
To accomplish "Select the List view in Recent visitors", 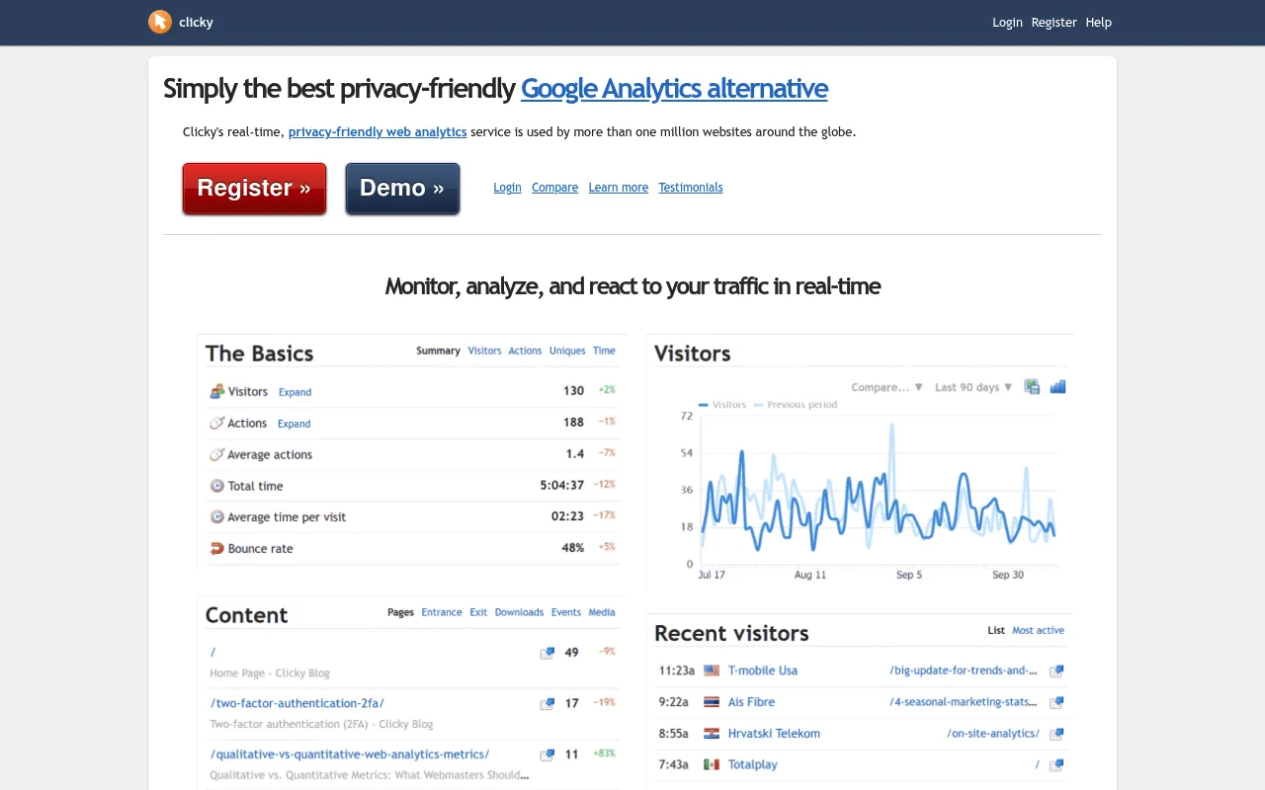I will [x=996, y=630].
